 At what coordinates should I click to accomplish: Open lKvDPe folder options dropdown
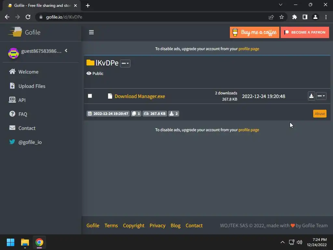(125, 63)
